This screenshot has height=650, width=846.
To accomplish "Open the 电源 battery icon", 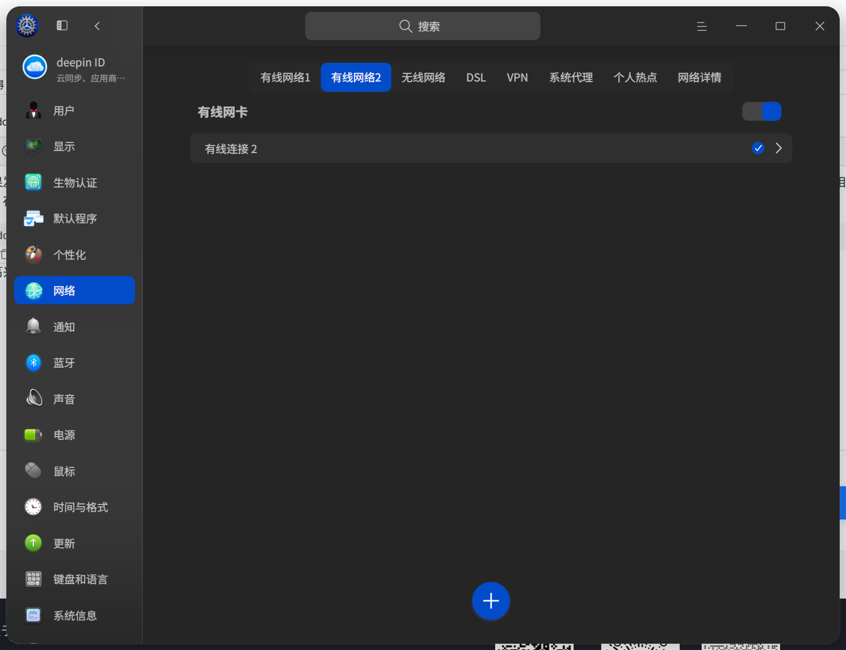I will 33,435.
